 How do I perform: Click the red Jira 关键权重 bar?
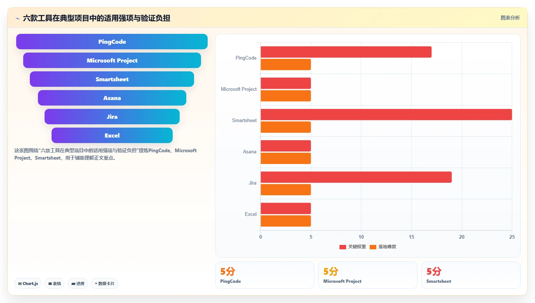coord(356,177)
